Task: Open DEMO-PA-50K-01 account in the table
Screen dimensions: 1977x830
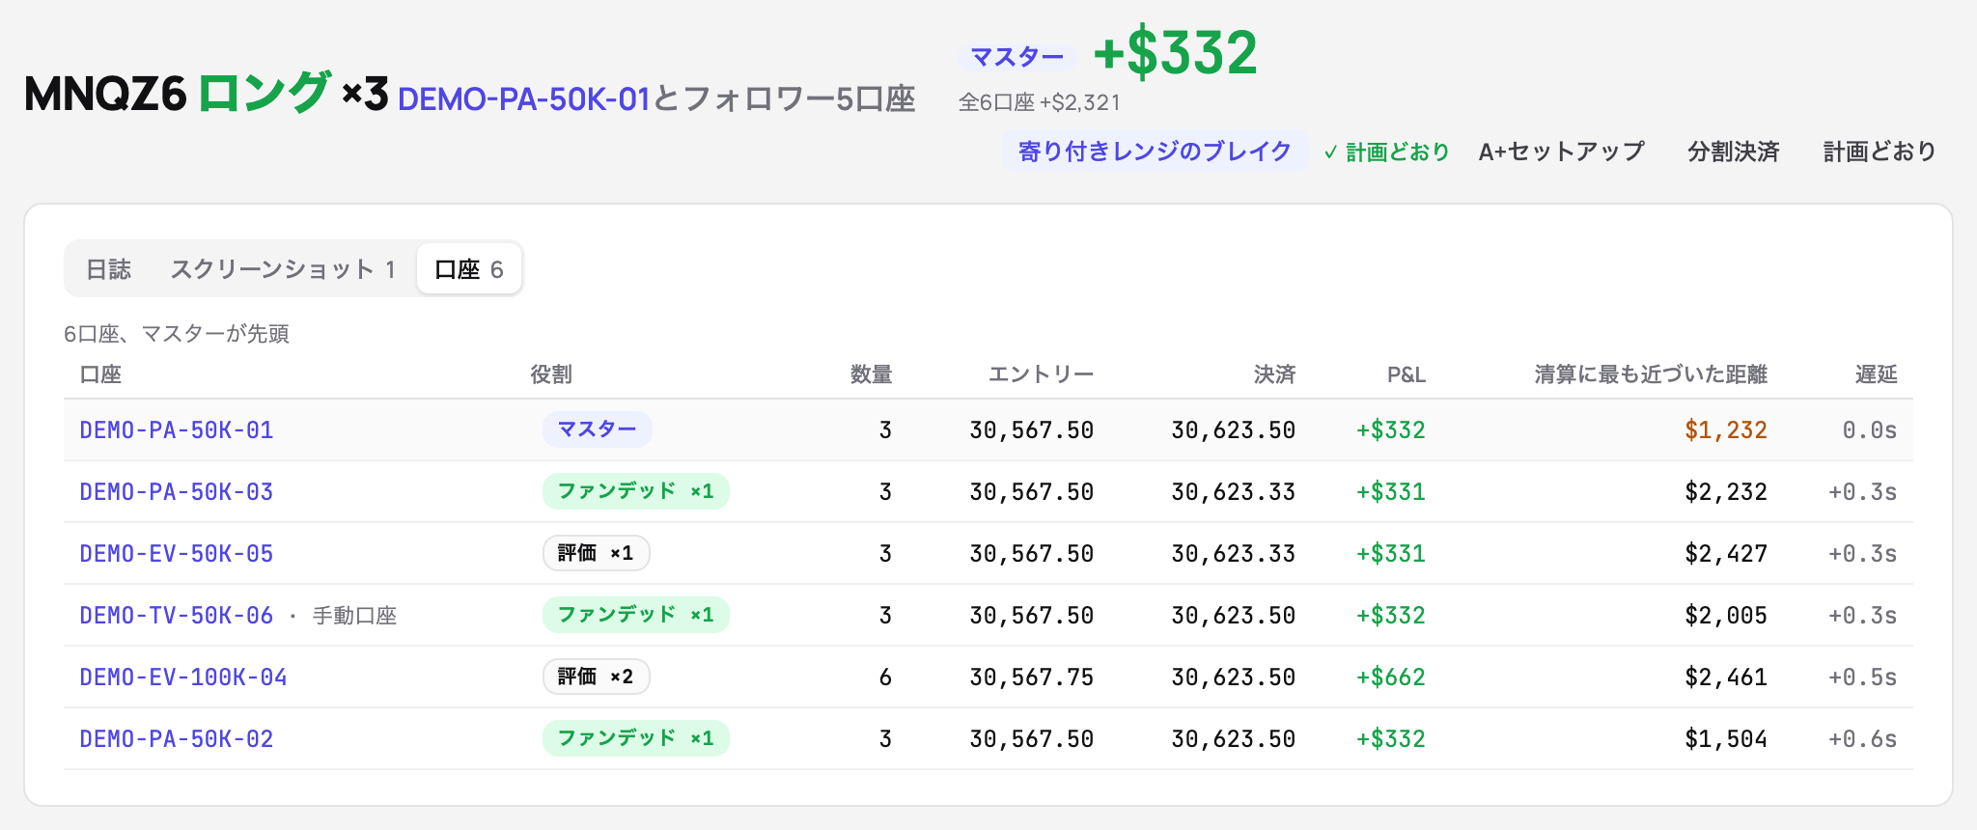Action: pyautogui.click(x=177, y=430)
